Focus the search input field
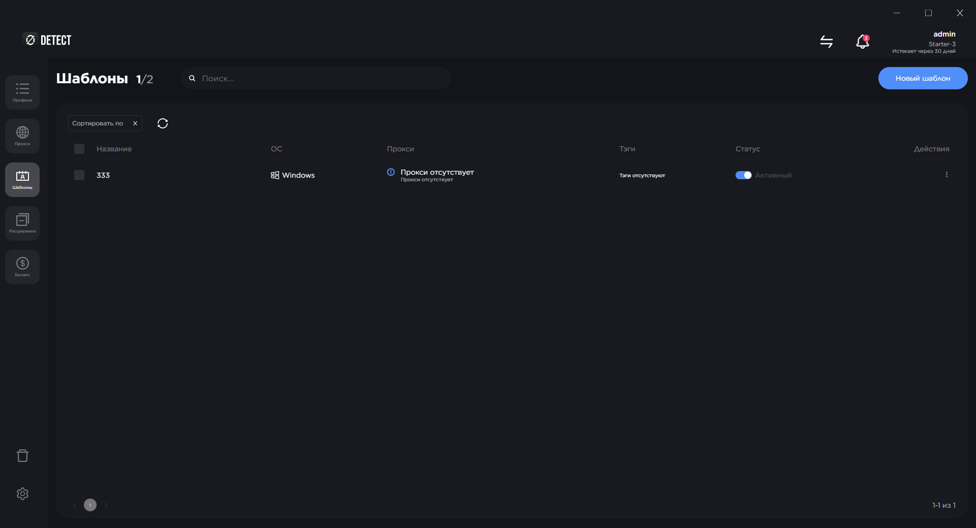The width and height of the screenshot is (976, 528). pyautogui.click(x=320, y=79)
